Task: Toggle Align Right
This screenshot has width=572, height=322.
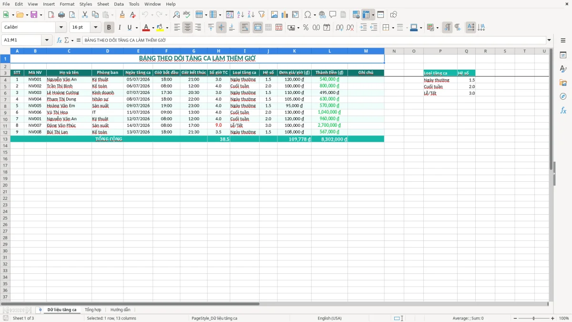Action: click(198, 28)
